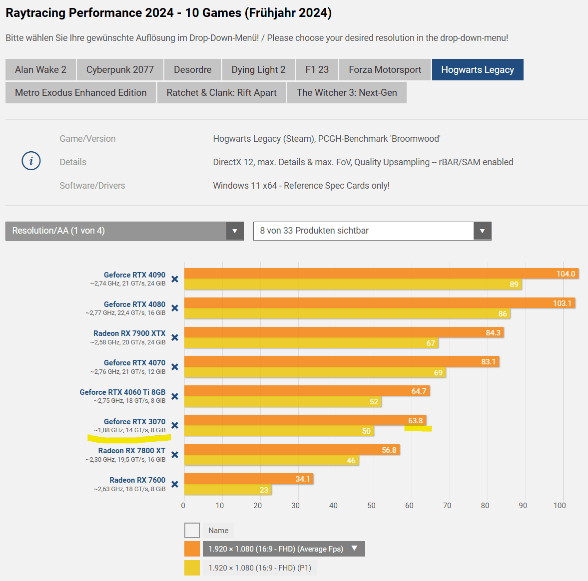Click the RX 7800 XT orange 56.8 bar
This screenshot has height=581, width=588.
(292, 450)
